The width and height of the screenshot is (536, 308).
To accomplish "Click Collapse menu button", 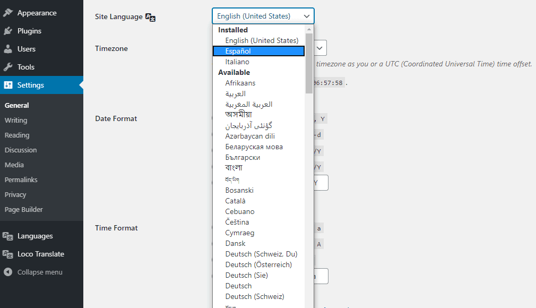I will coord(41,272).
